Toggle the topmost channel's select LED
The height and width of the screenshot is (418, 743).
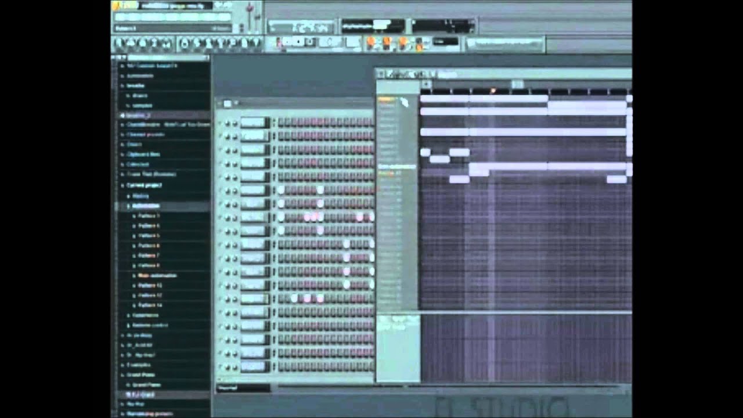tap(273, 122)
